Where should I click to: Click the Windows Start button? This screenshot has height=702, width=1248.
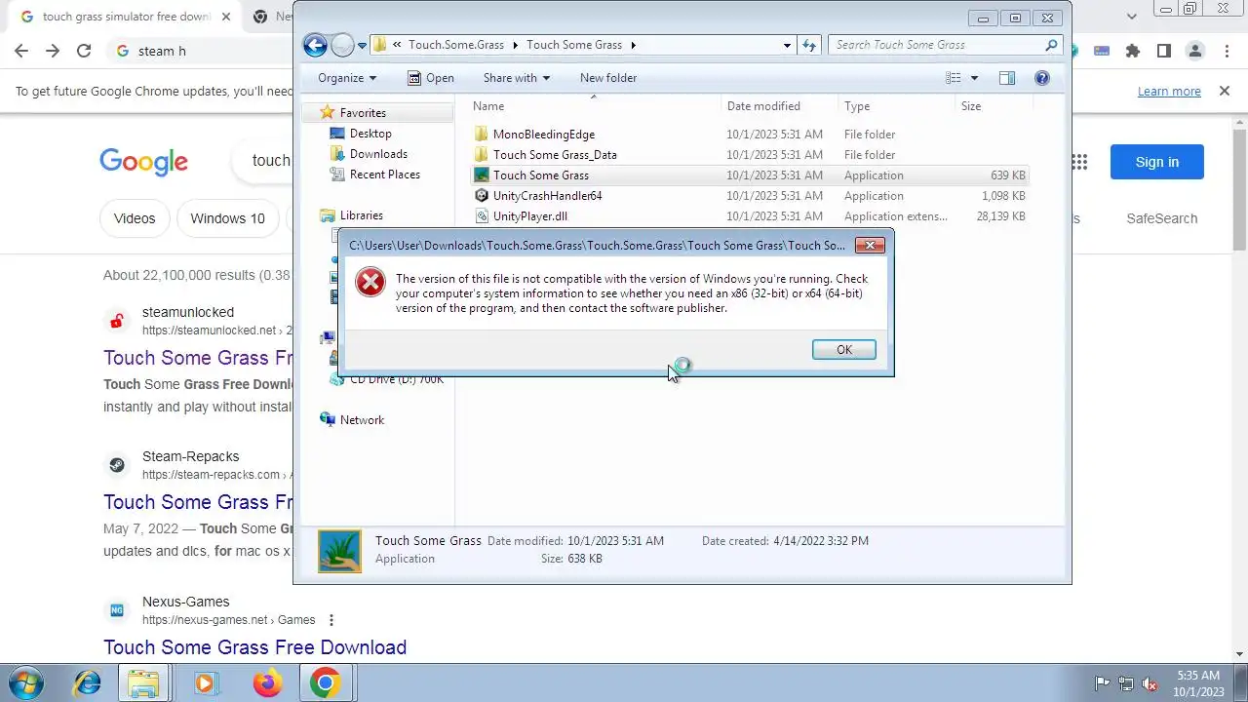(x=26, y=683)
